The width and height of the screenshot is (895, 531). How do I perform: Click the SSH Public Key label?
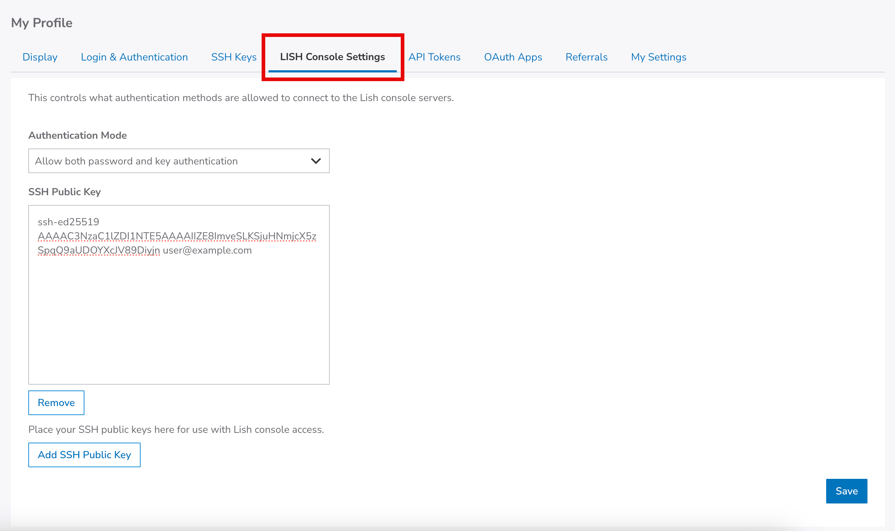tap(64, 192)
